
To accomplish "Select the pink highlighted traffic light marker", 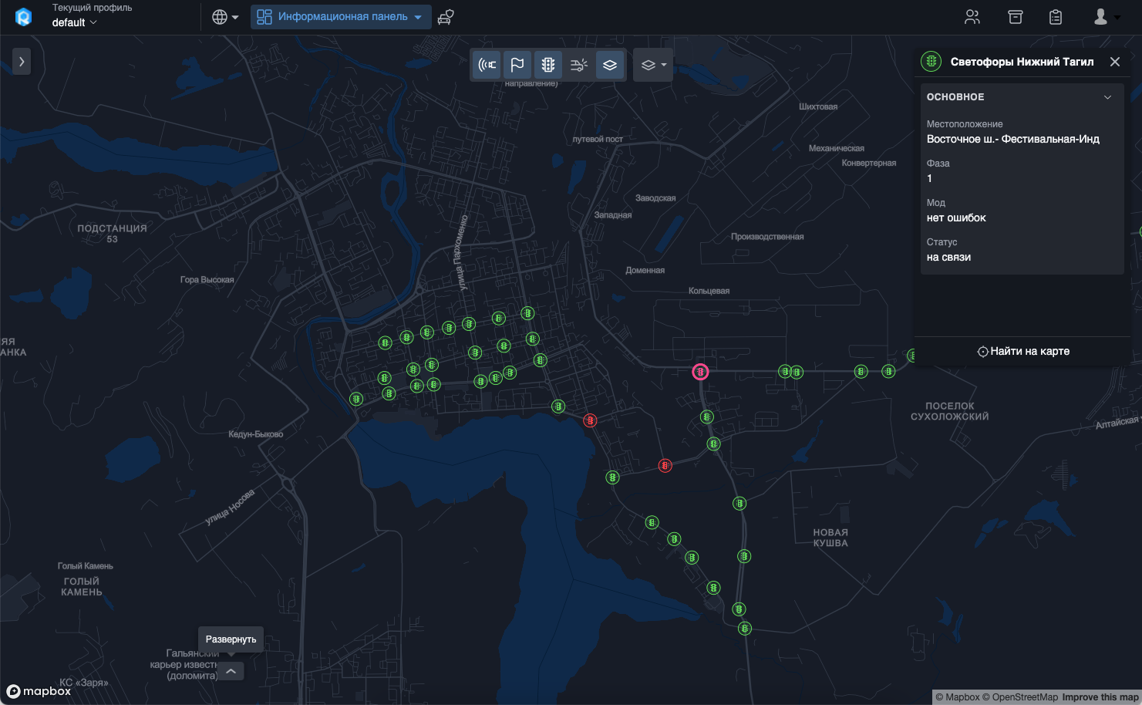I will coord(700,372).
